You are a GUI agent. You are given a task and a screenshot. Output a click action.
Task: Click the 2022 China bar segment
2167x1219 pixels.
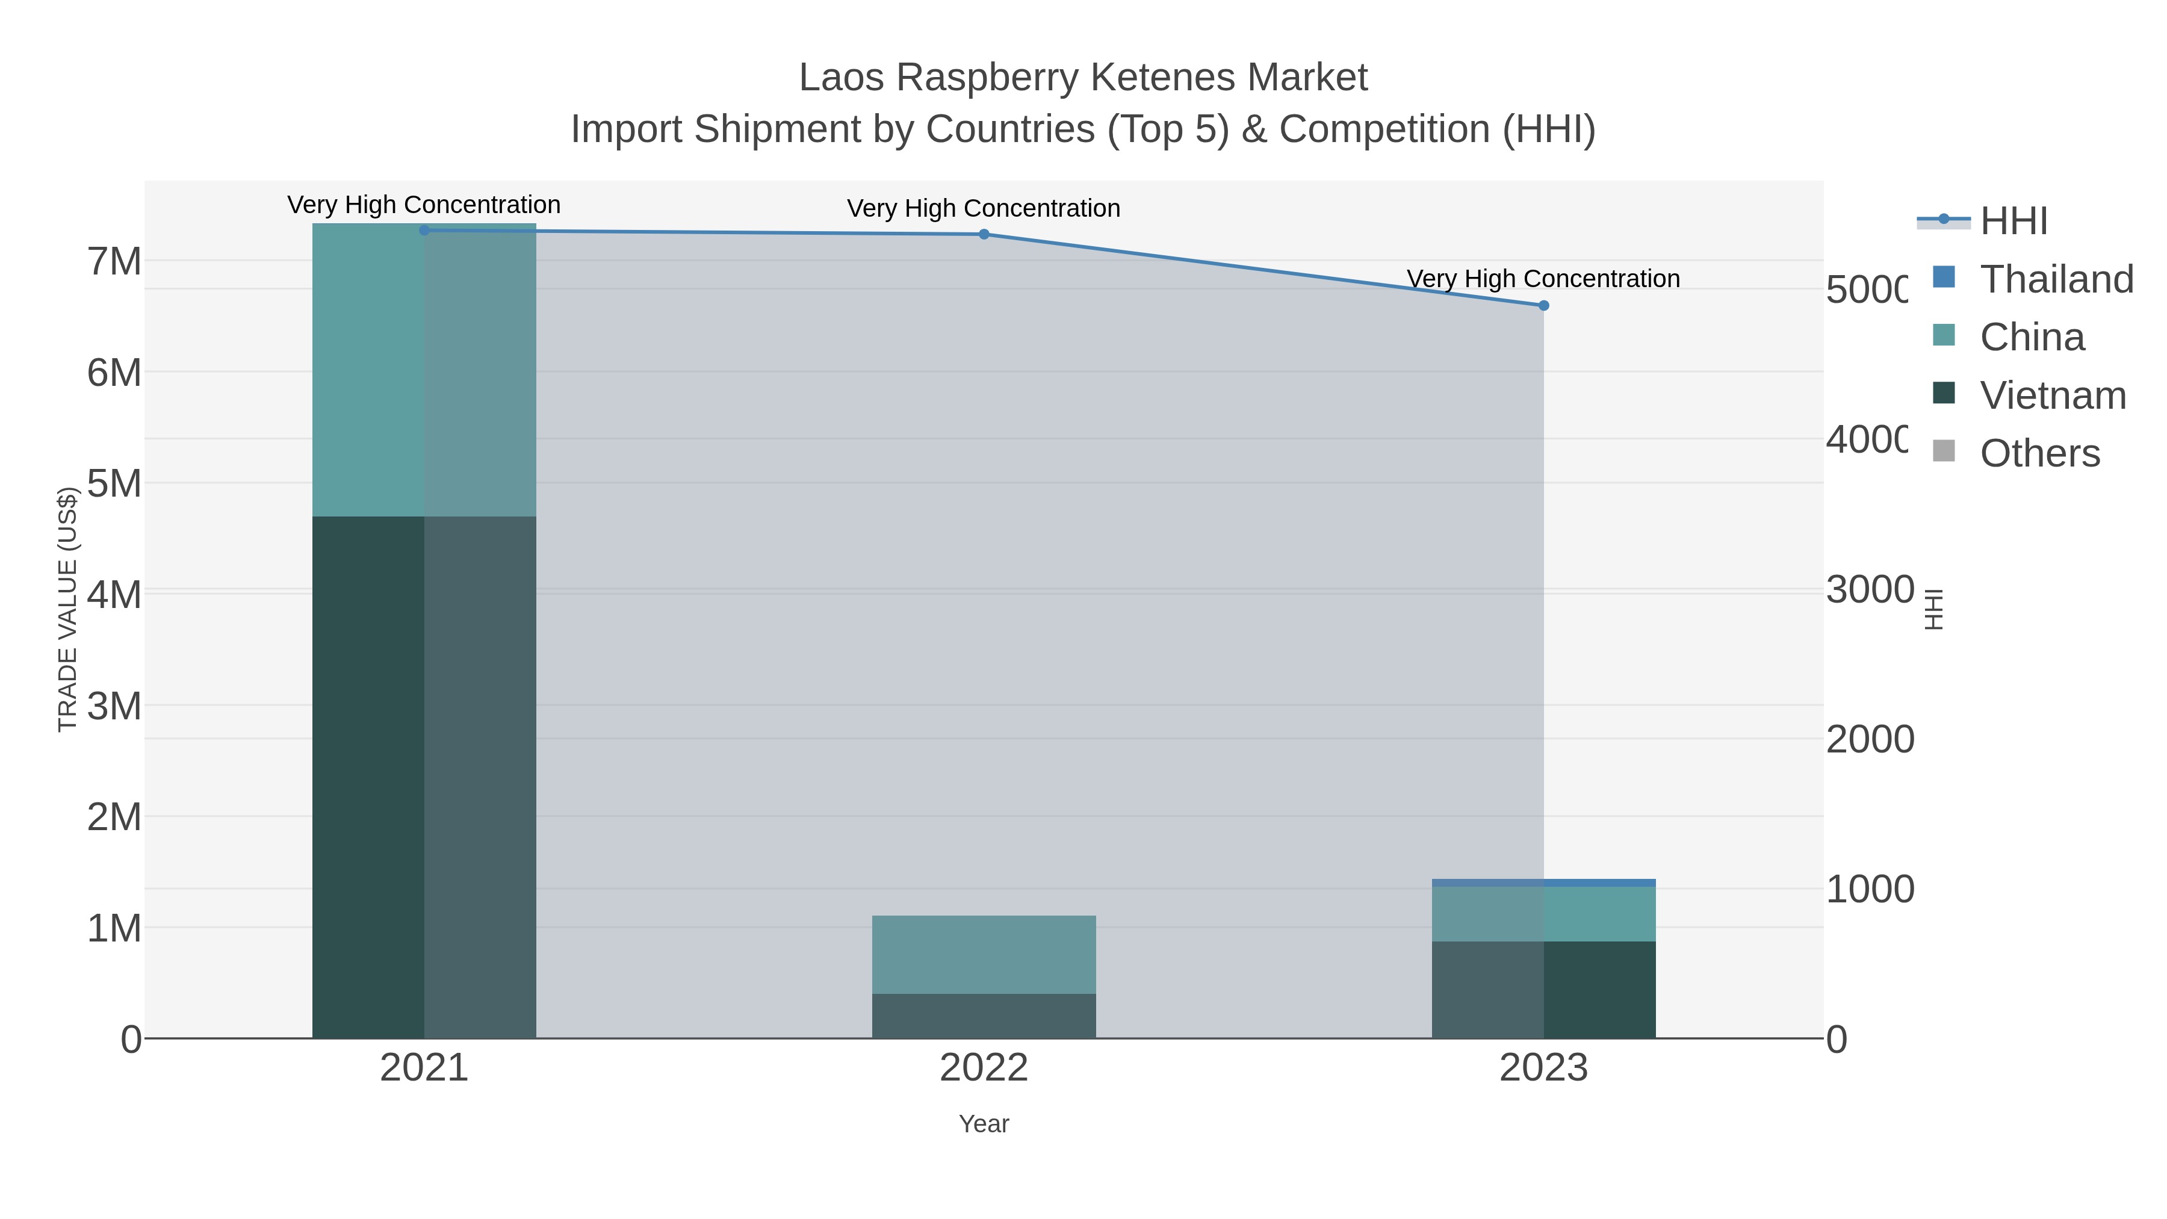[984, 955]
